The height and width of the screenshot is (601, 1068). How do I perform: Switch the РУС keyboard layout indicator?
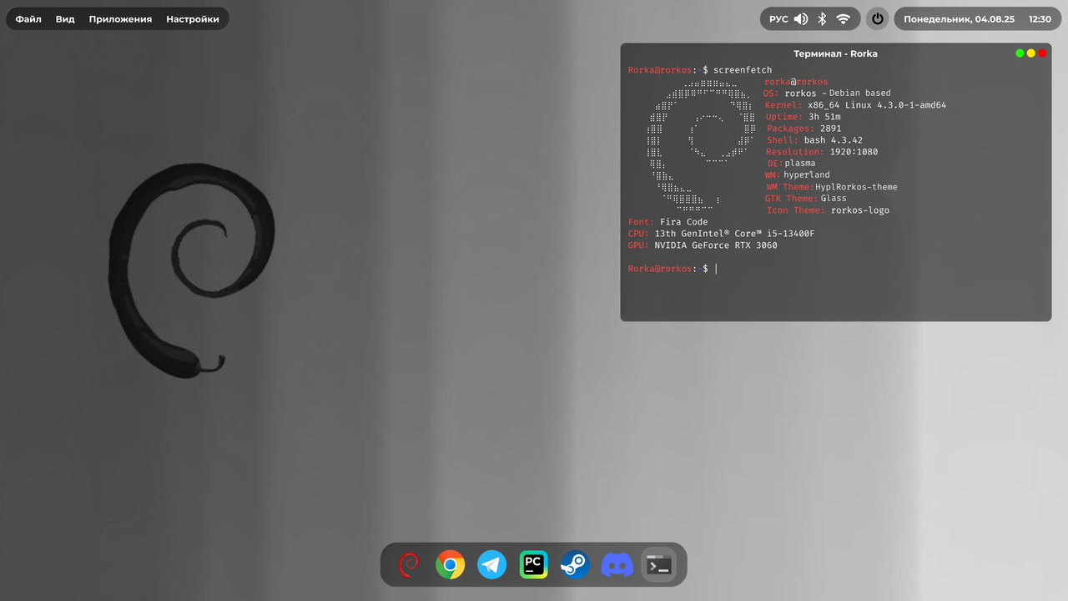point(778,19)
